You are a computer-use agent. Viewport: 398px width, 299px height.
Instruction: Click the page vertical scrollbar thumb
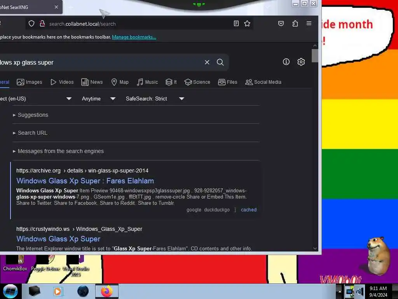[x=315, y=55]
